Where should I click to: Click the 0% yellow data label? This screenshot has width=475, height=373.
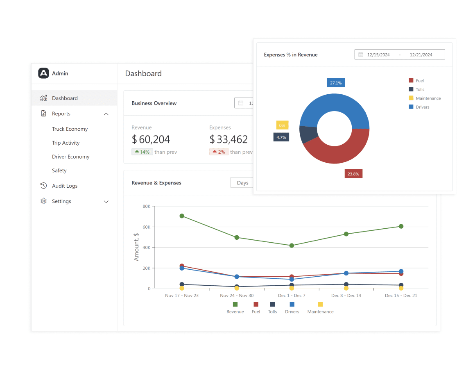(x=282, y=125)
